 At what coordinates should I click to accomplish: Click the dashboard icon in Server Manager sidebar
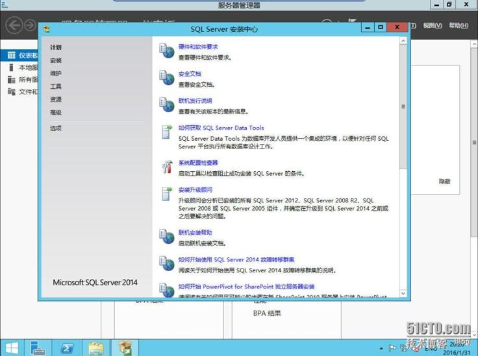coord(11,55)
